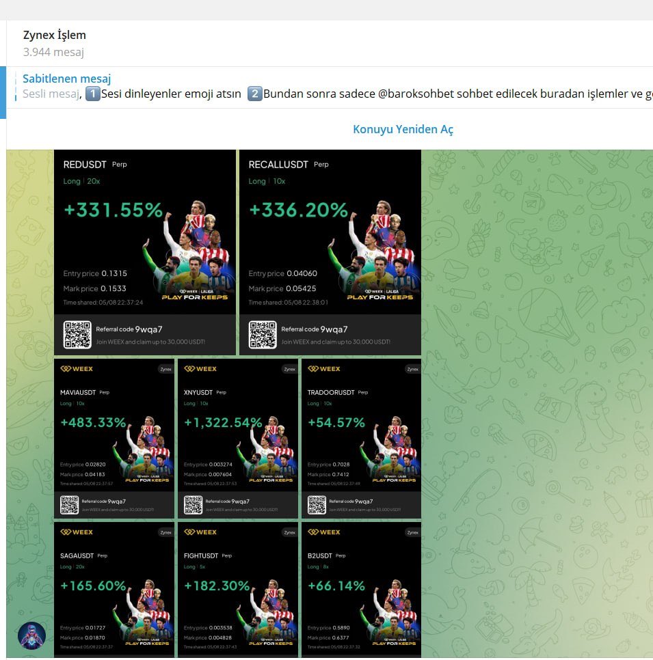The height and width of the screenshot is (660, 653).
Task: Click the Zynex badge on B2USDT card
Action: 413,532
